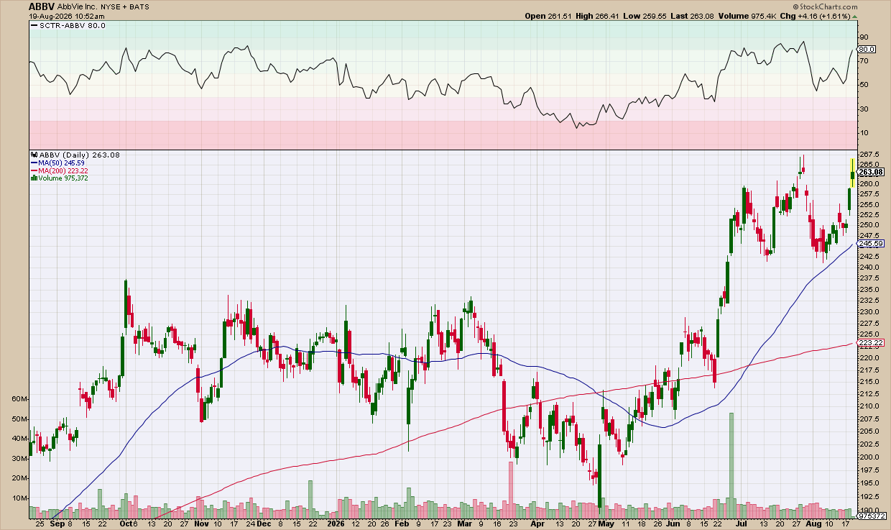The height and width of the screenshot is (530, 891).
Task: Click the May label on date axis
Action: (604, 524)
